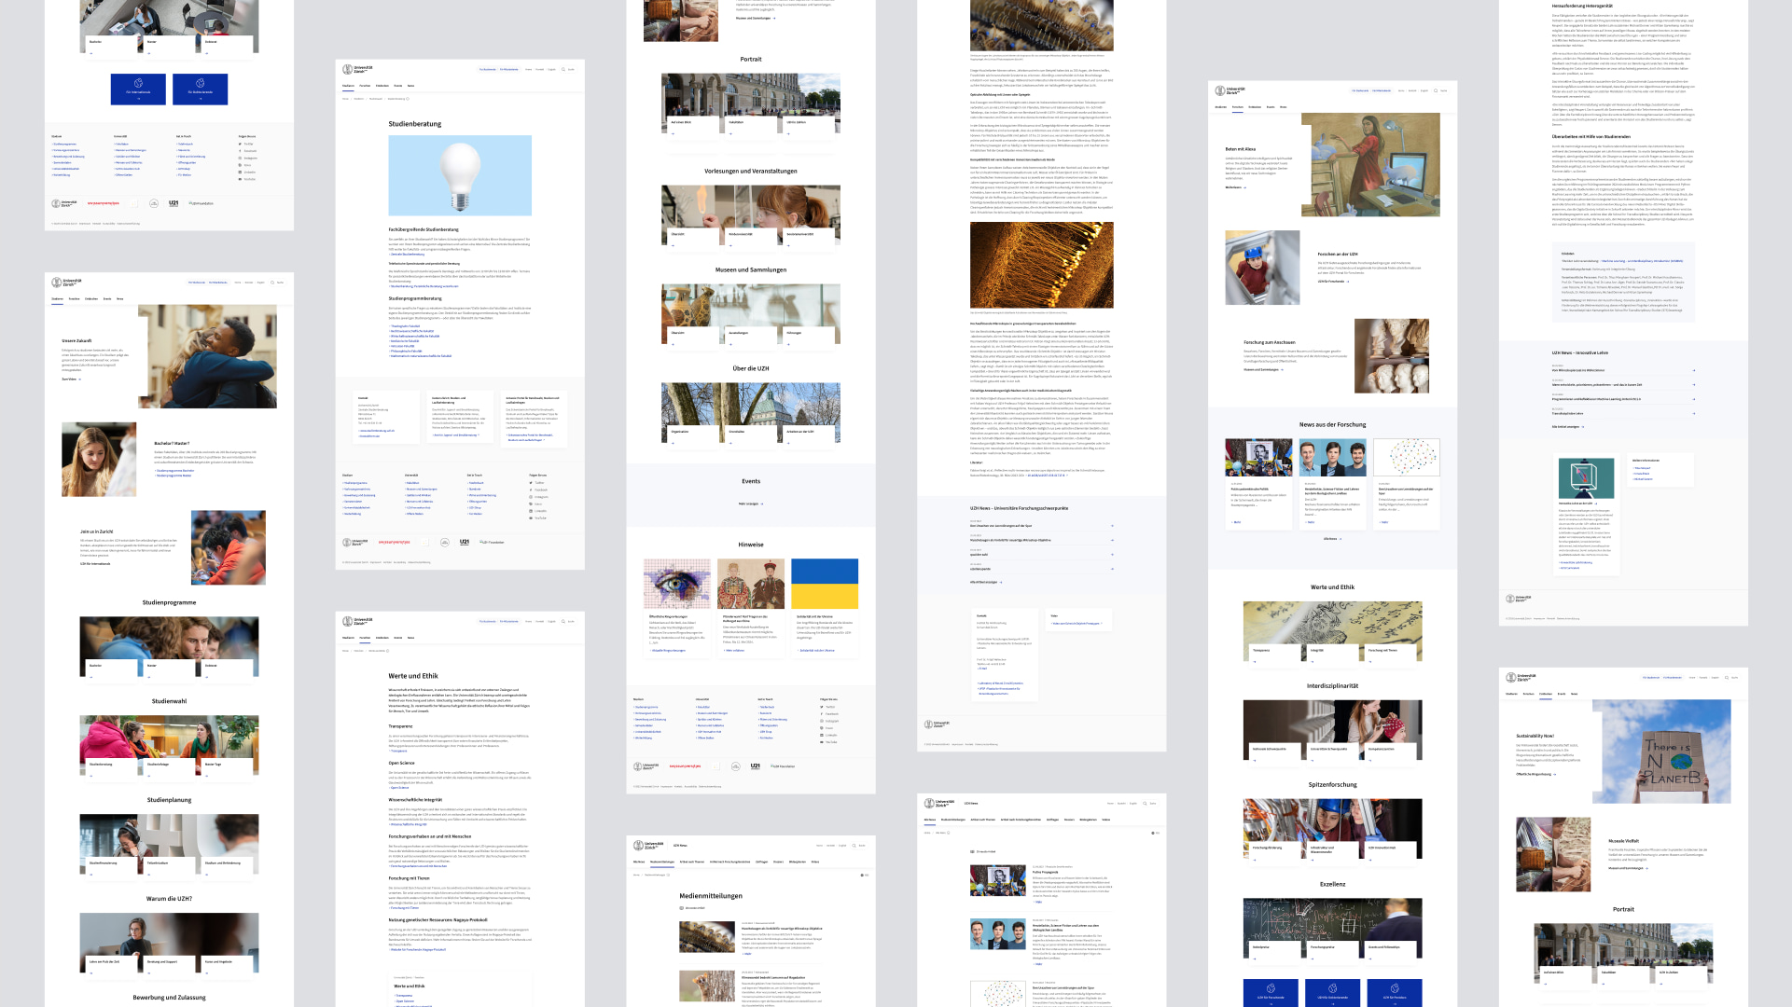The image size is (1792, 1007).
Task: Open first entry arrow under UZH News Innovative Lehre
Action: click(x=1693, y=370)
